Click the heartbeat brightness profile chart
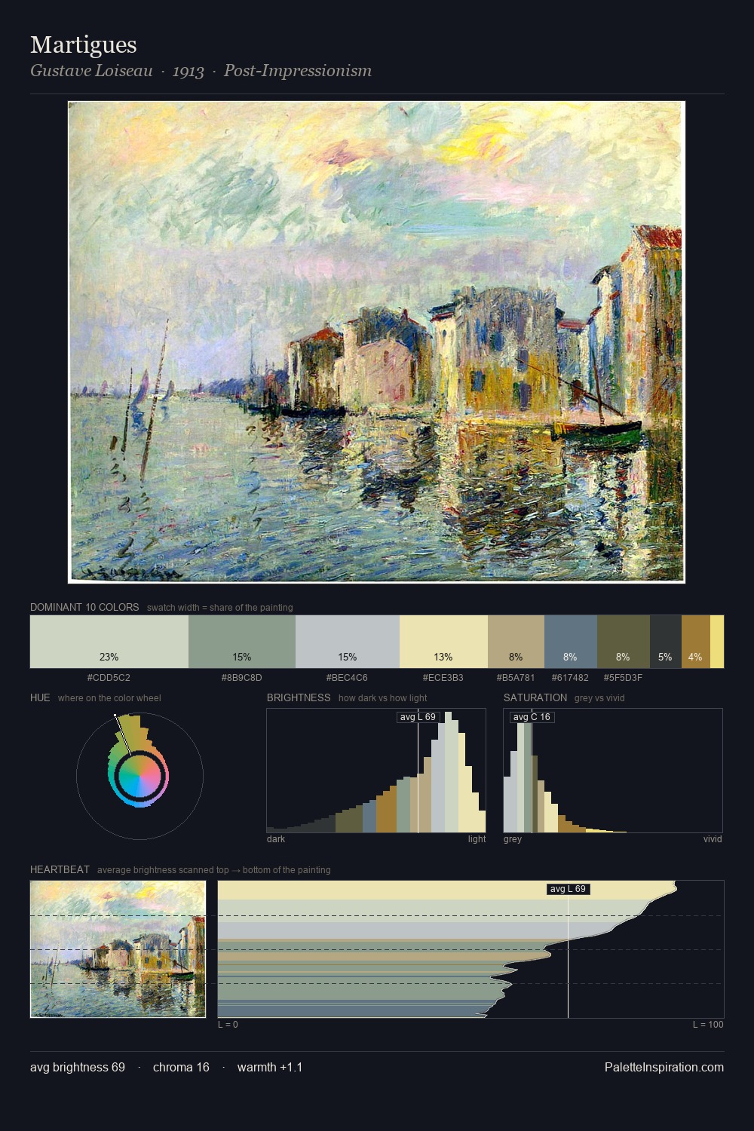The width and height of the screenshot is (754, 1131). [x=470, y=949]
